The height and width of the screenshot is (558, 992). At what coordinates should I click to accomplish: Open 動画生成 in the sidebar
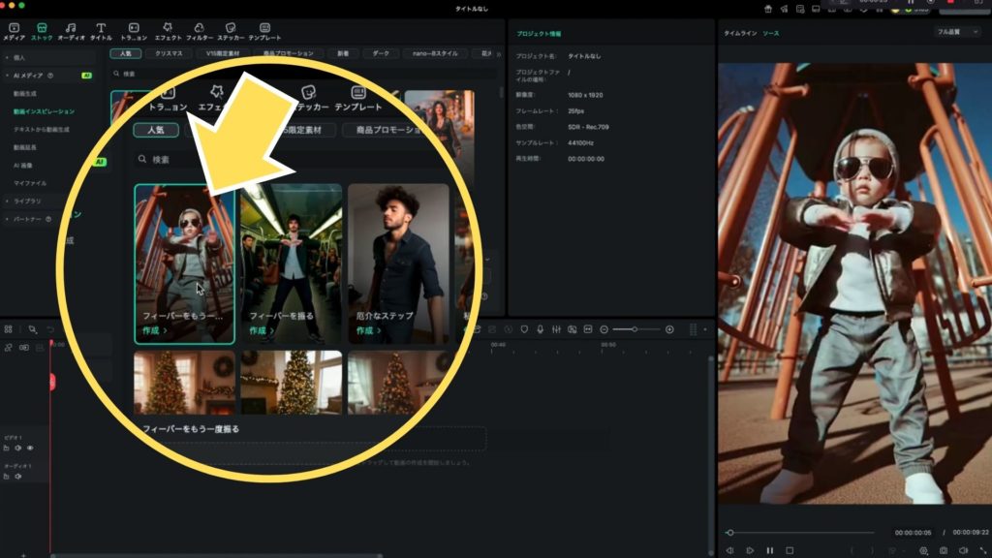click(x=26, y=94)
